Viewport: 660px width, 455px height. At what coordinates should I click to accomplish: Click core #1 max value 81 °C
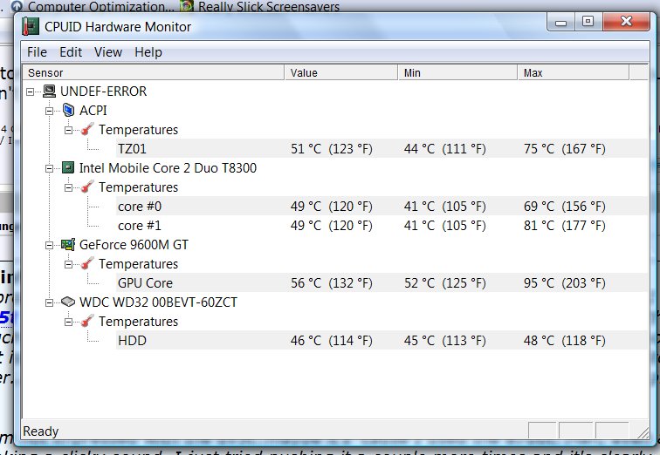(x=565, y=226)
